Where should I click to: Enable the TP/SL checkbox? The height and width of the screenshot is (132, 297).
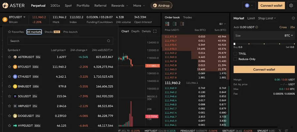pyautogui.click(x=235, y=54)
